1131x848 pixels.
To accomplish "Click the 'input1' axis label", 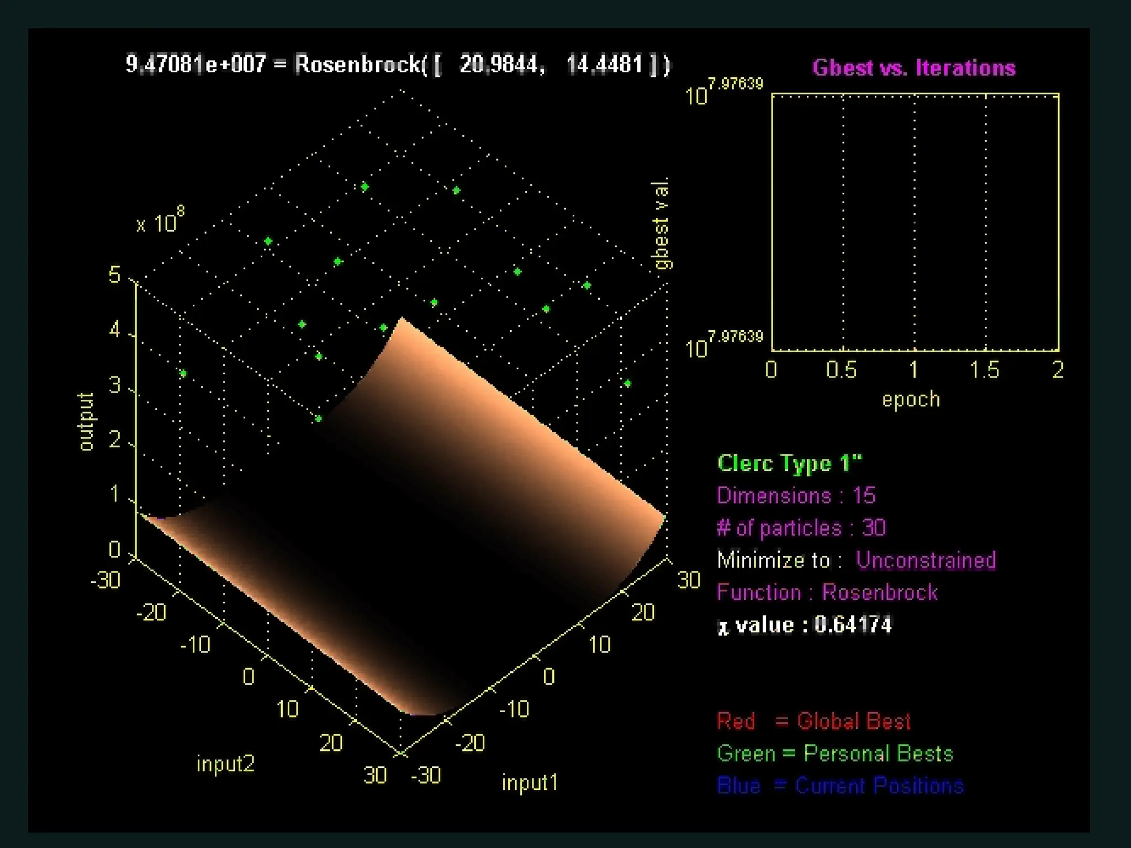I will click(x=530, y=782).
